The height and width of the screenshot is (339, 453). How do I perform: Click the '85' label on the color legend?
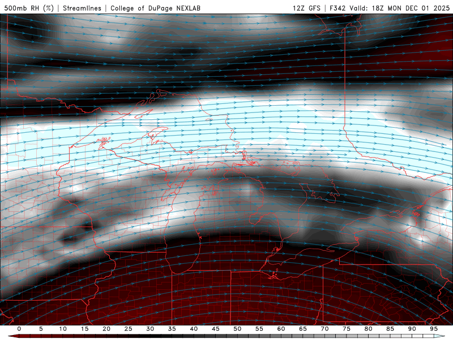pyautogui.click(x=390, y=329)
